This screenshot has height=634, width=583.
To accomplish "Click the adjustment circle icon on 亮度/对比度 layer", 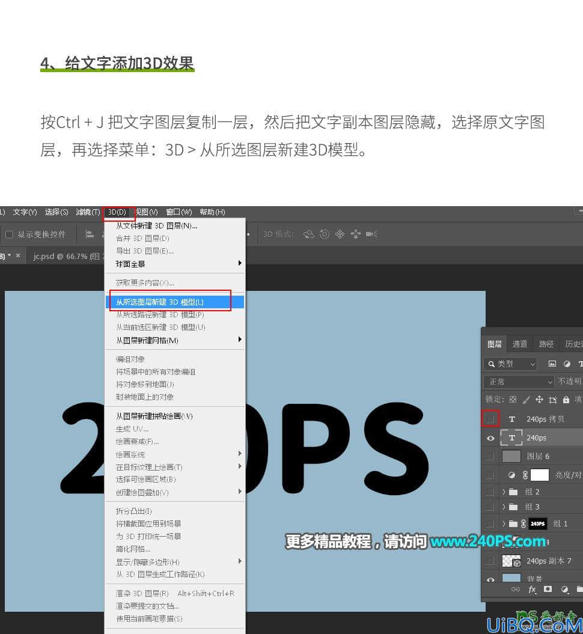I will coord(511,475).
